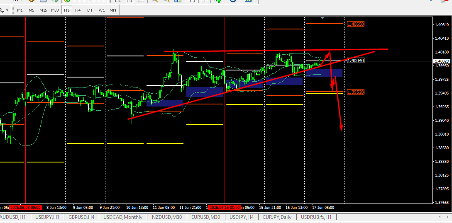Click the 1.40640 price scale value
Image resolution: width=452 pixels, height=223 pixels.
coord(442,24)
